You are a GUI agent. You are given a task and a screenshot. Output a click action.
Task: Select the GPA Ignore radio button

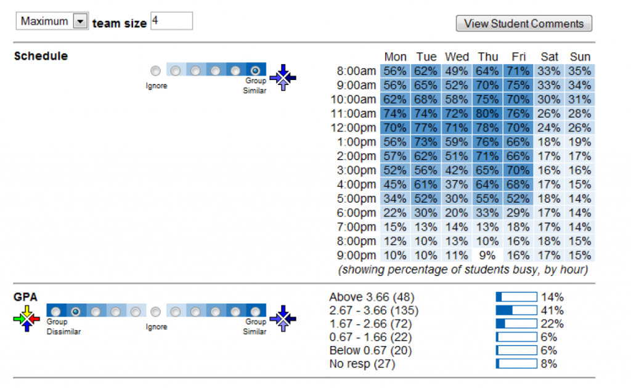pos(155,312)
